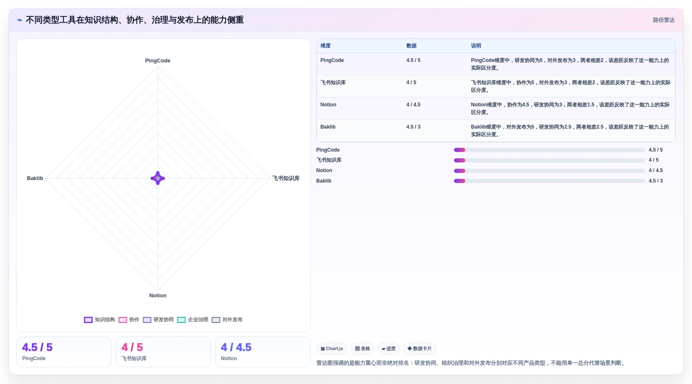This screenshot has height=384, width=692.
Task: Click the PingCode description text in table
Action: (x=570, y=64)
